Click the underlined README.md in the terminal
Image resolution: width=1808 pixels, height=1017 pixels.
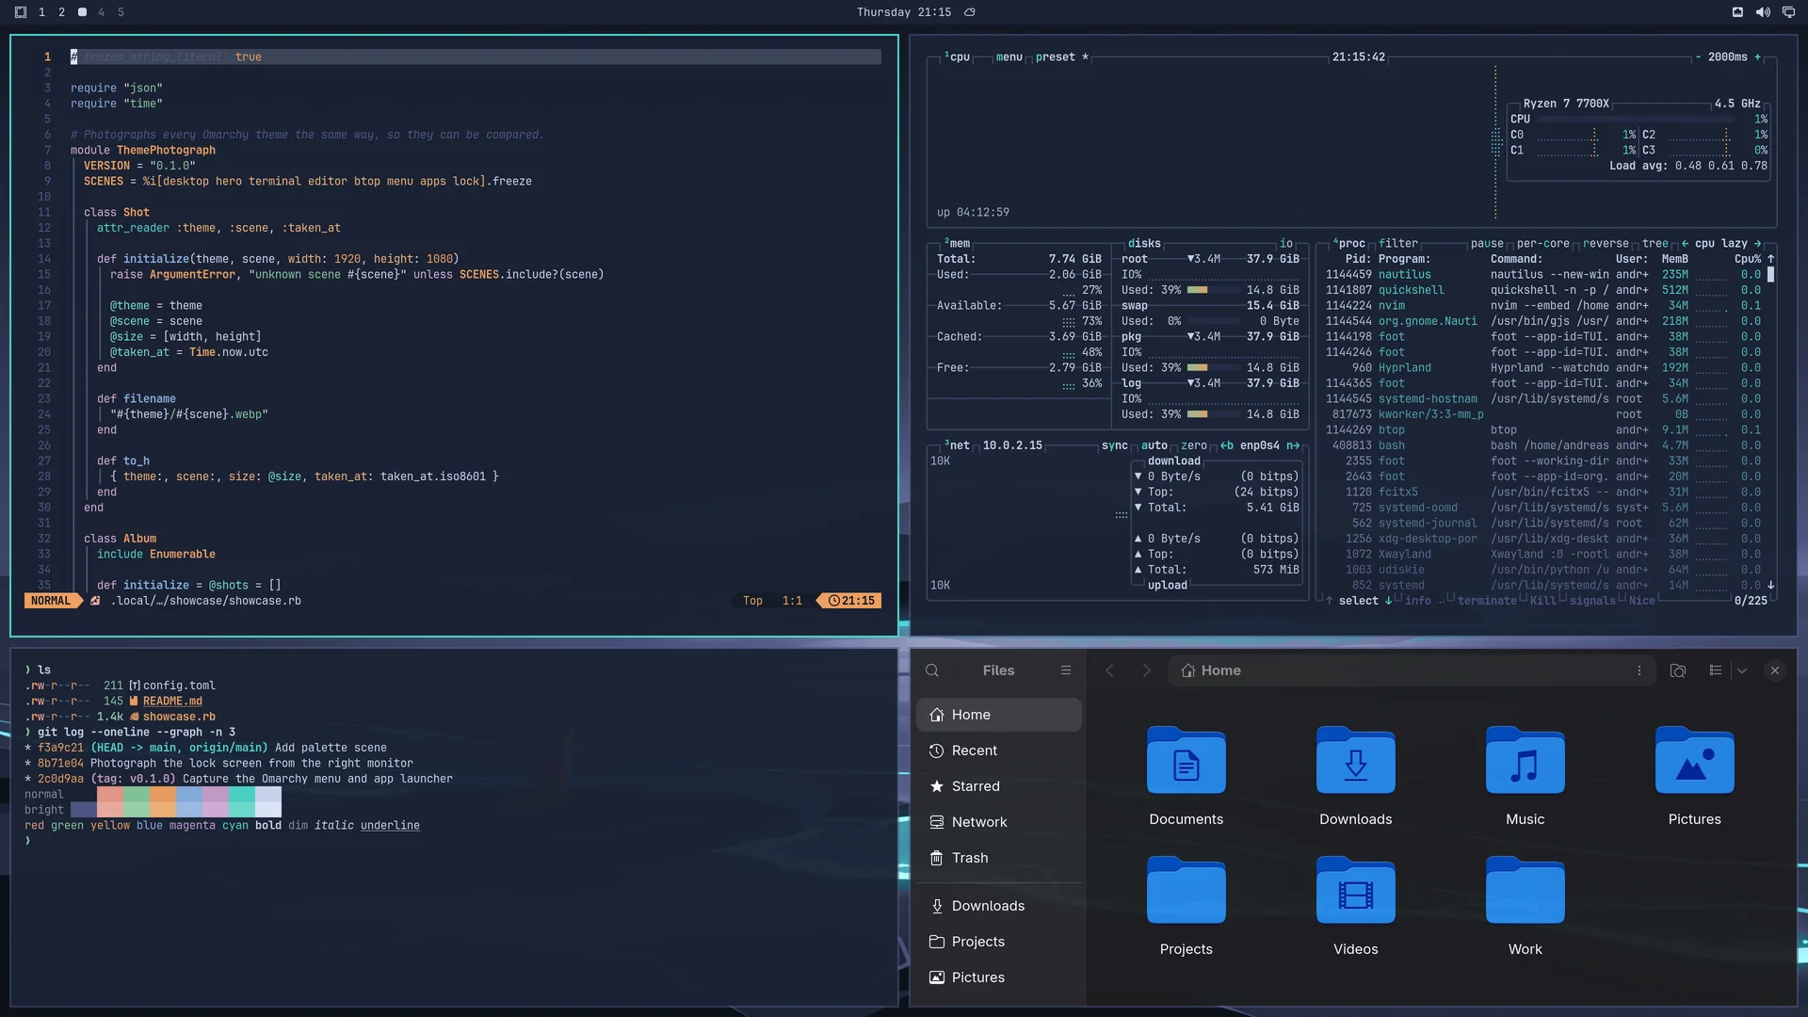point(172,702)
